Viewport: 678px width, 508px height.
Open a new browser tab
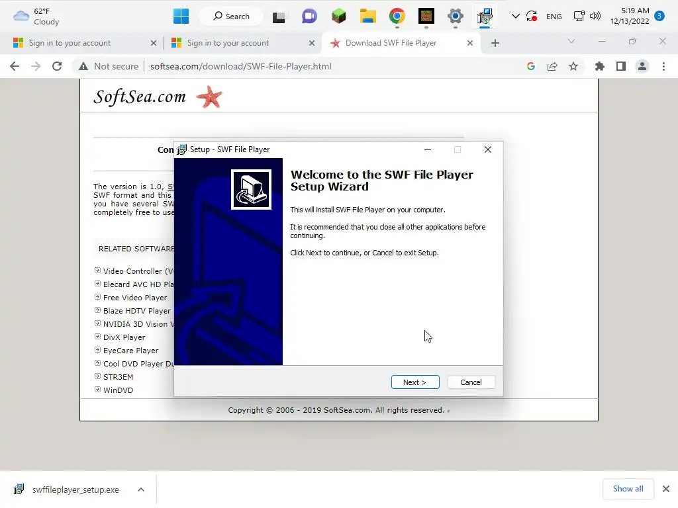(495, 43)
